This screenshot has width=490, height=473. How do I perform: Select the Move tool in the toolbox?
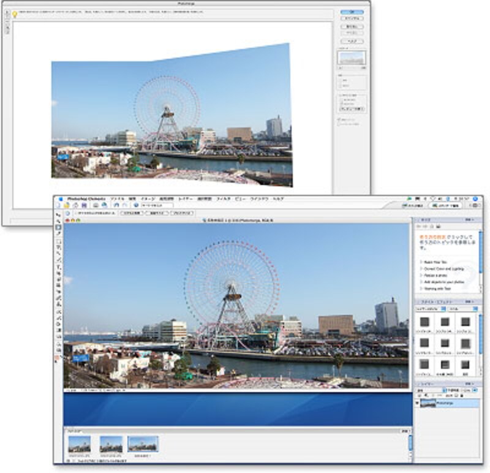click(58, 215)
